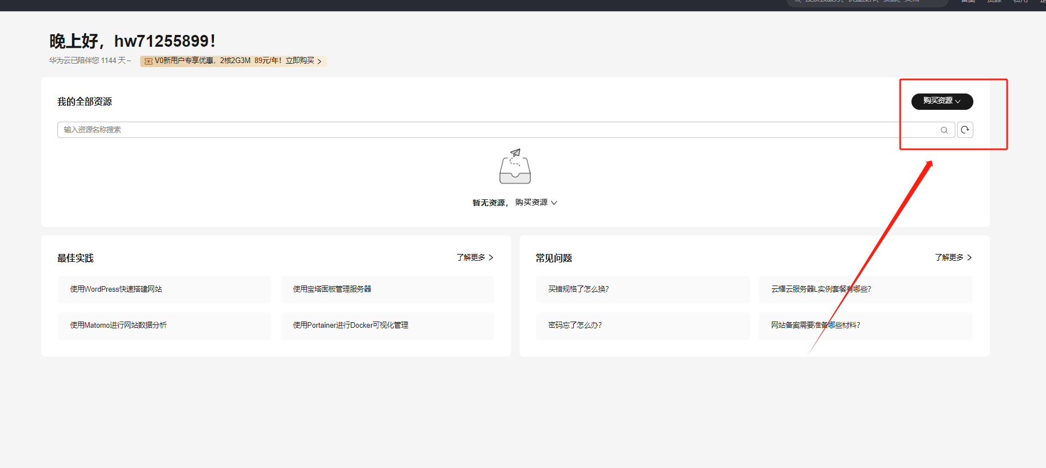
Task: Click the global search box in dark header
Action: (867, 2)
